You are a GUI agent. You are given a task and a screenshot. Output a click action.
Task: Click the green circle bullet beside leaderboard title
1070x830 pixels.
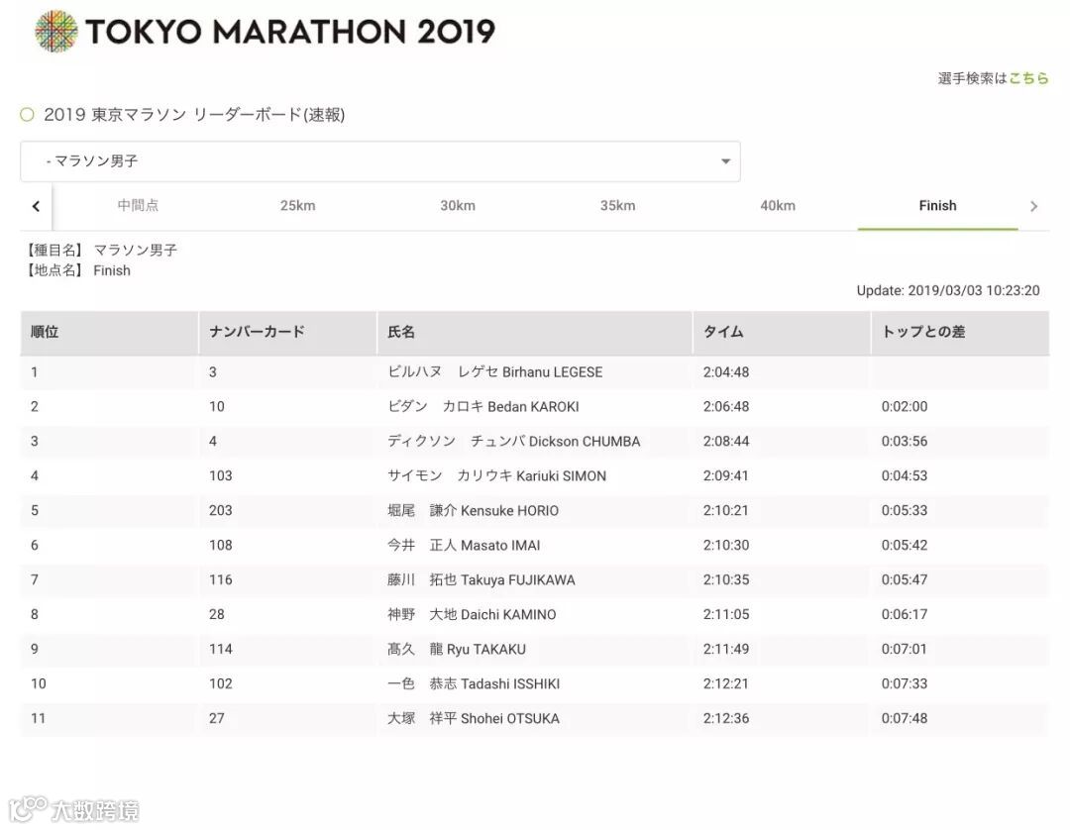click(27, 115)
